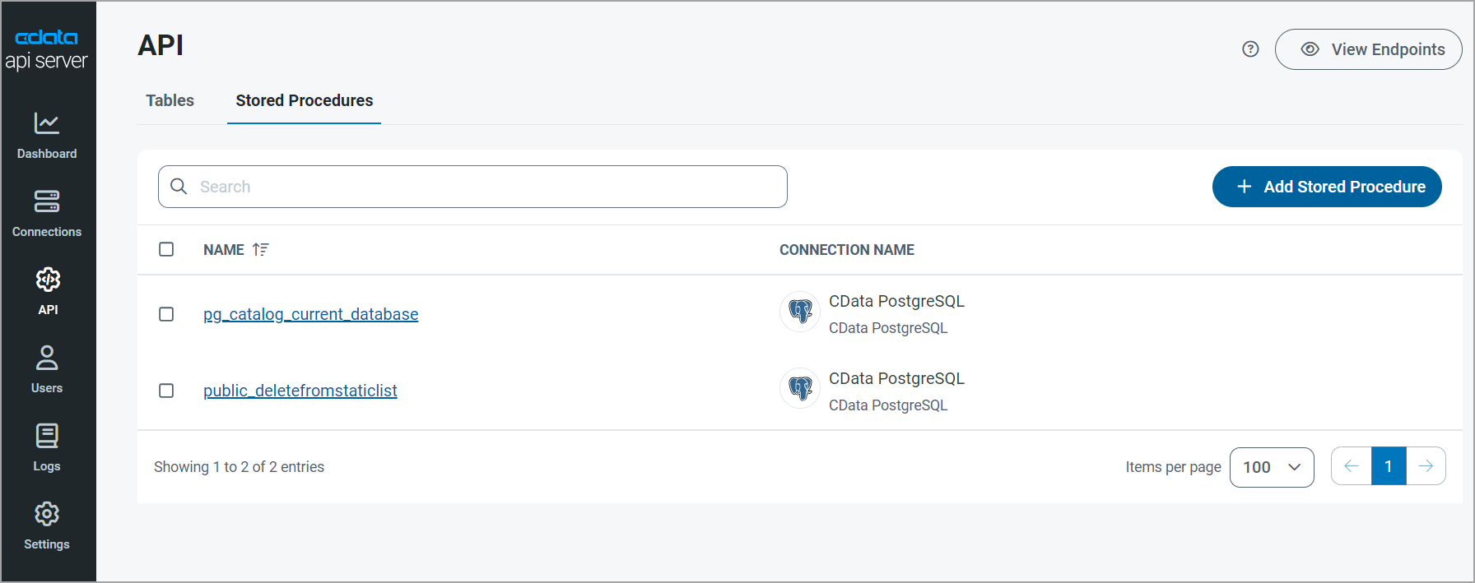Switch to the Tables tab
Viewport: 1475px width, 583px height.
pos(170,100)
